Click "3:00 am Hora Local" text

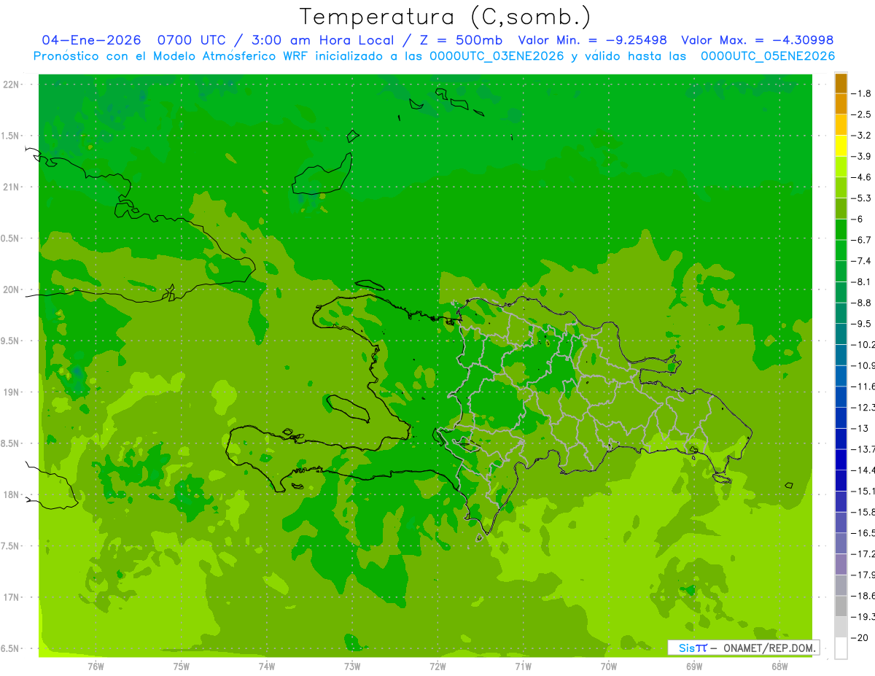click(322, 41)
